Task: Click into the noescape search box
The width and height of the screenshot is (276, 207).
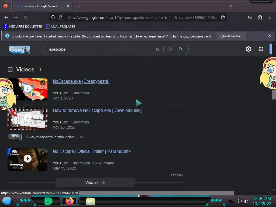Action: (x=100, y=50)
